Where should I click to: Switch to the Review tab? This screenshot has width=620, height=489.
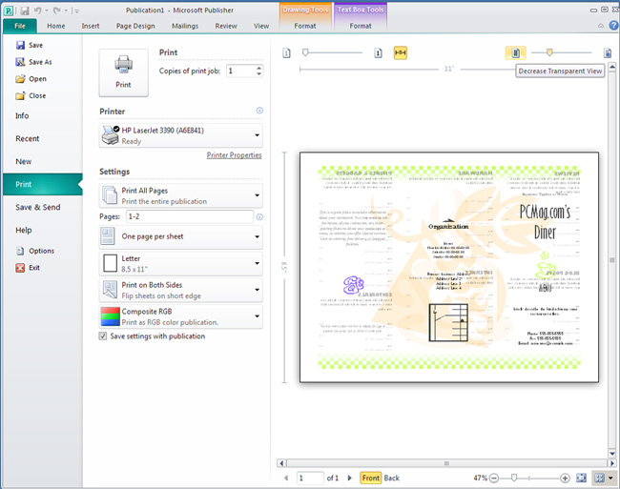226,26
